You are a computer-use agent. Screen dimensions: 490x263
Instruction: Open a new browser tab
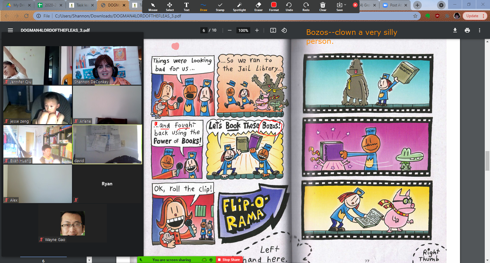click(x=417, y=5)
